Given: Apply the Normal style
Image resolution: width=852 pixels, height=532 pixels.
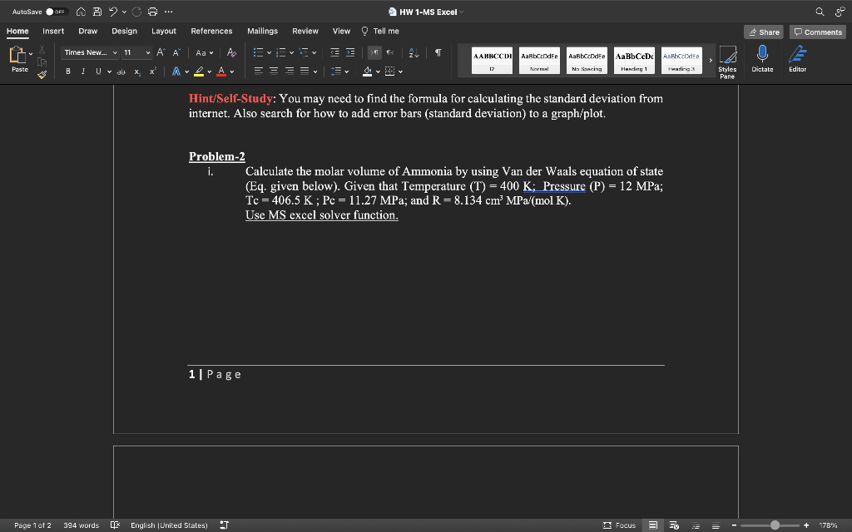Looking at the screenshot, I should pyautogui.click(x=539, y=60).
